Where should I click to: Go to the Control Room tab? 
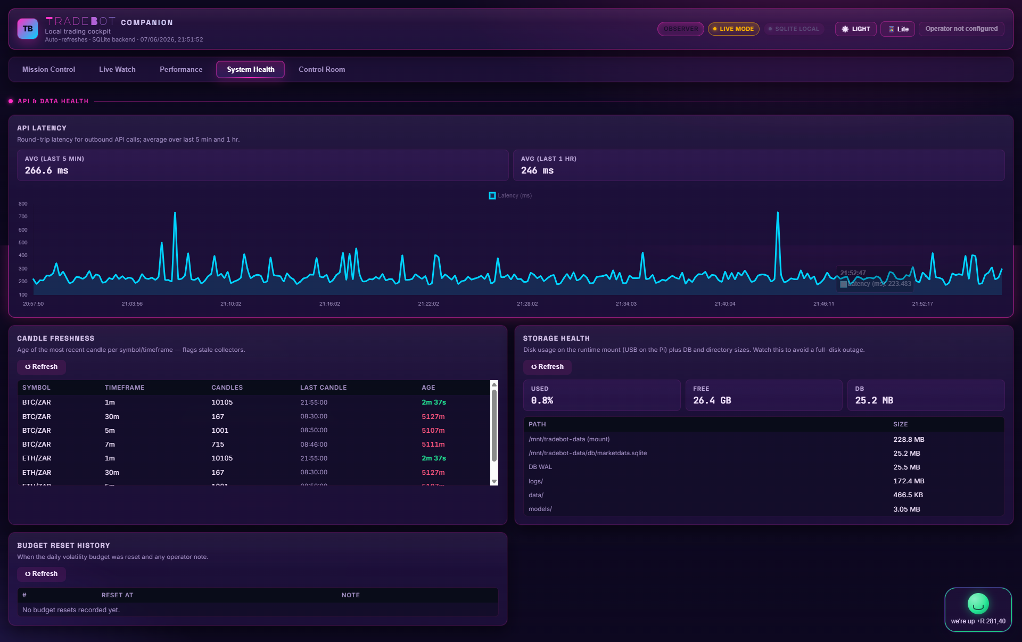pos(322,70)
